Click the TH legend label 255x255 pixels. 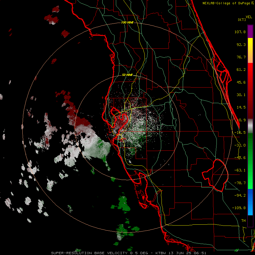tap(243, 220)
